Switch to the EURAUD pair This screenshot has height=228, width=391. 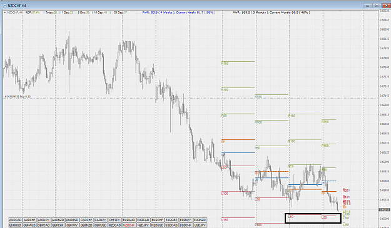click(x=129, y=220)
